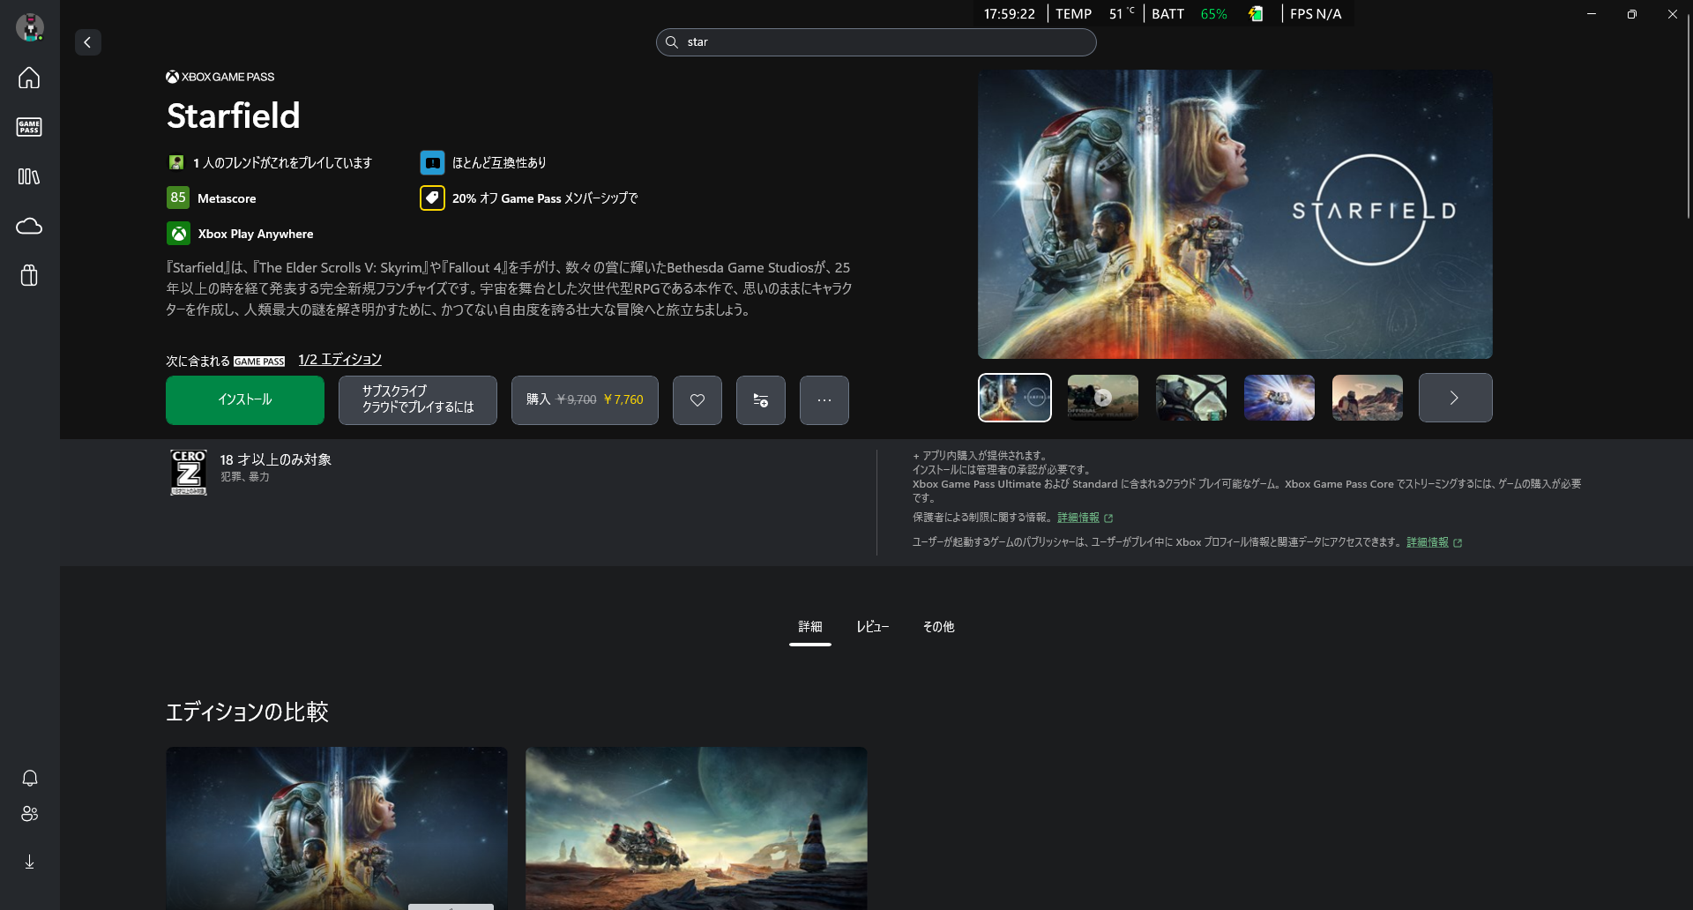Go to Home in the sidebar
The width and height of the screenshot is (1693, 910).
tap(29, 78)
